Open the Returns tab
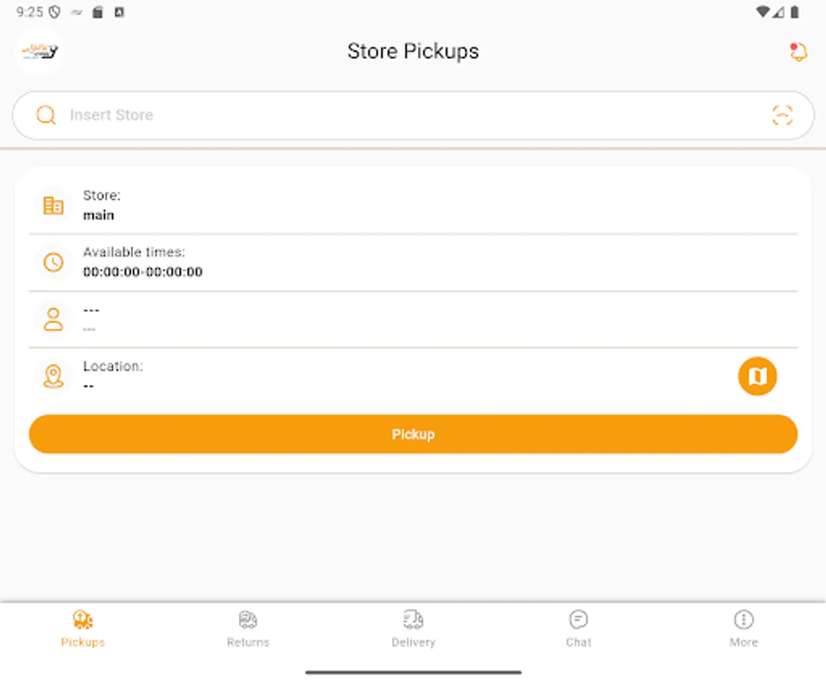 [247, 627]
